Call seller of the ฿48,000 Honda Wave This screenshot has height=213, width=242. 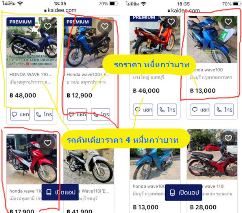point(44,114)
